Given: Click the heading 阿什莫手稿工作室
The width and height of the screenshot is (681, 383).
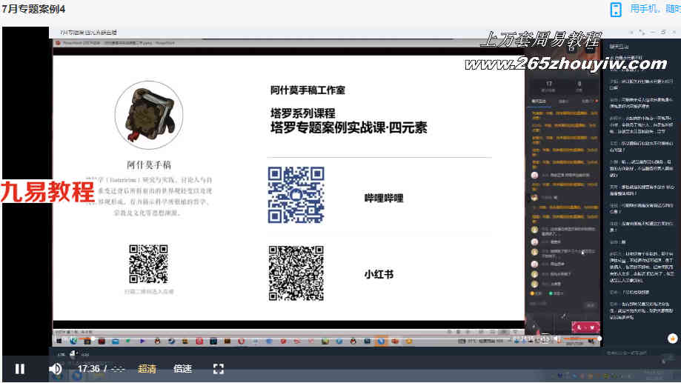Looking at the screenshot, I should click(x=308, y=90).
